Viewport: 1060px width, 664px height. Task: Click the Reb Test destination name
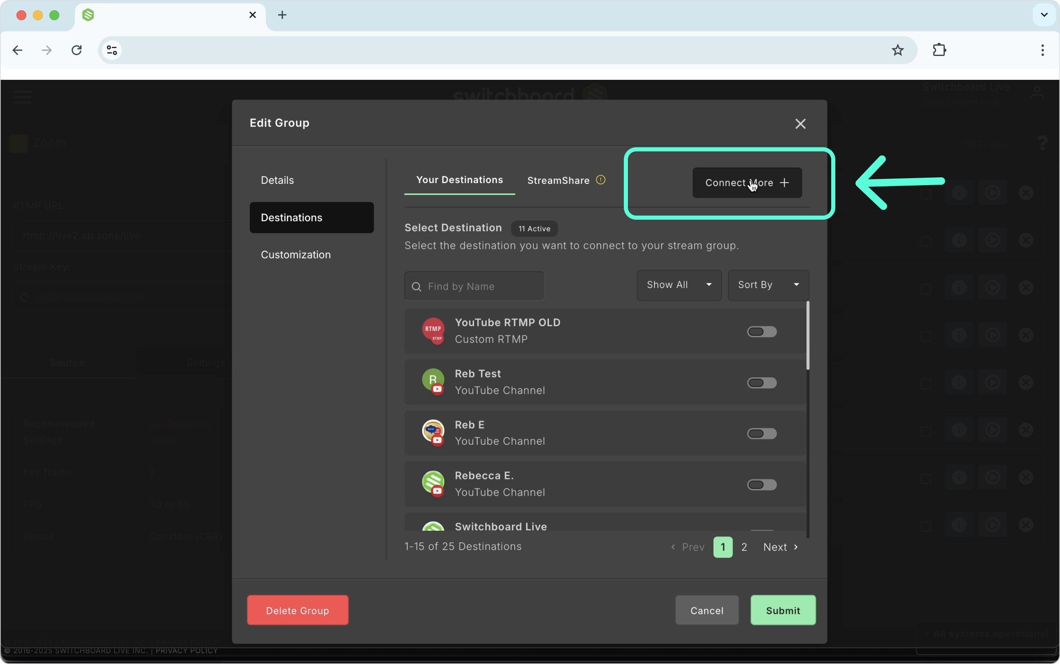point(478,374)
